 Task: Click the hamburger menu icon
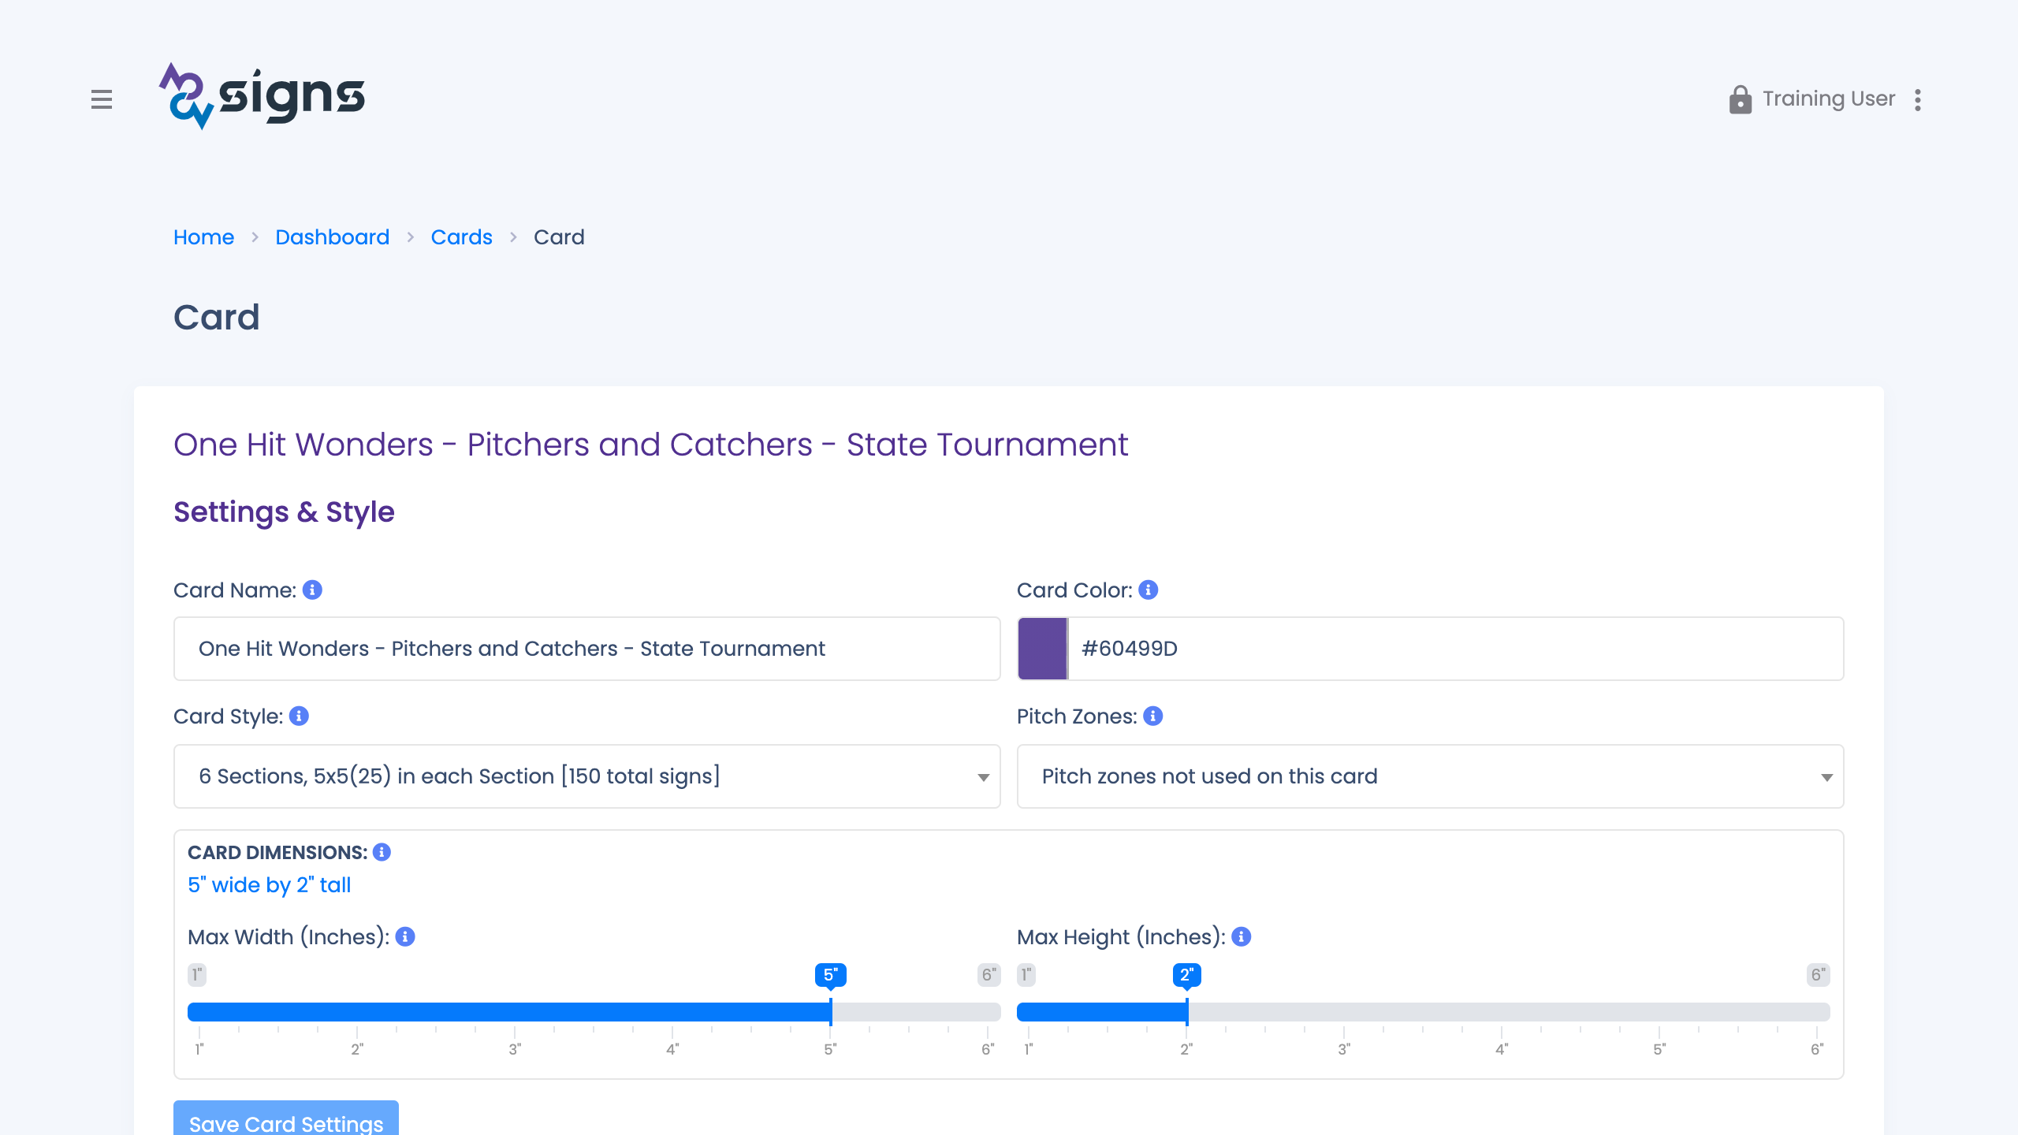(101, 100)
